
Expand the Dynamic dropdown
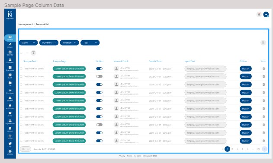point(49,43)
